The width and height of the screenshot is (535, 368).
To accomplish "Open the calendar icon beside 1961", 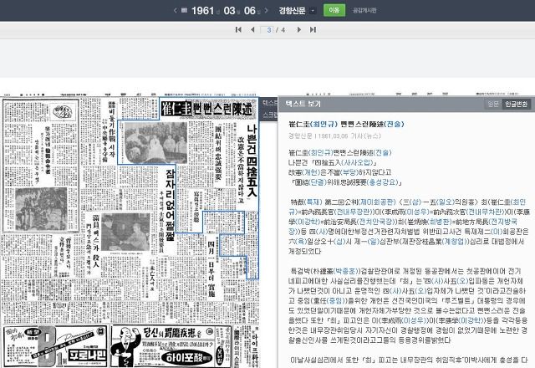I will [x=184, y=11].
